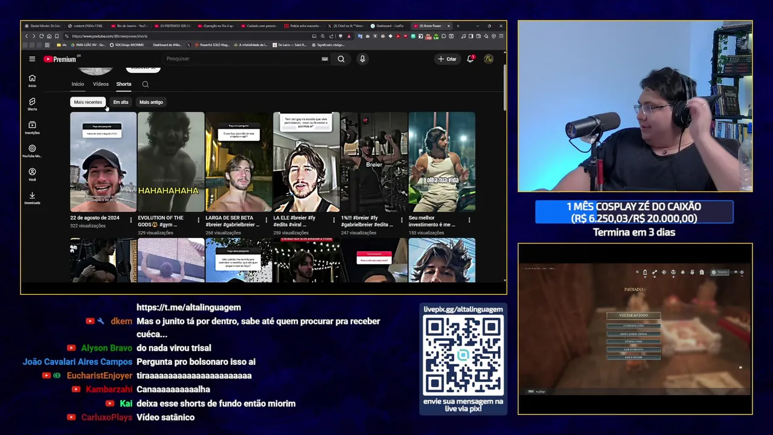Image resolution: width=773 pixels, height=435 pixels.
Task: Open 'LA ELE #breier' short thumbnail
Action: click(x=306, y=162)
